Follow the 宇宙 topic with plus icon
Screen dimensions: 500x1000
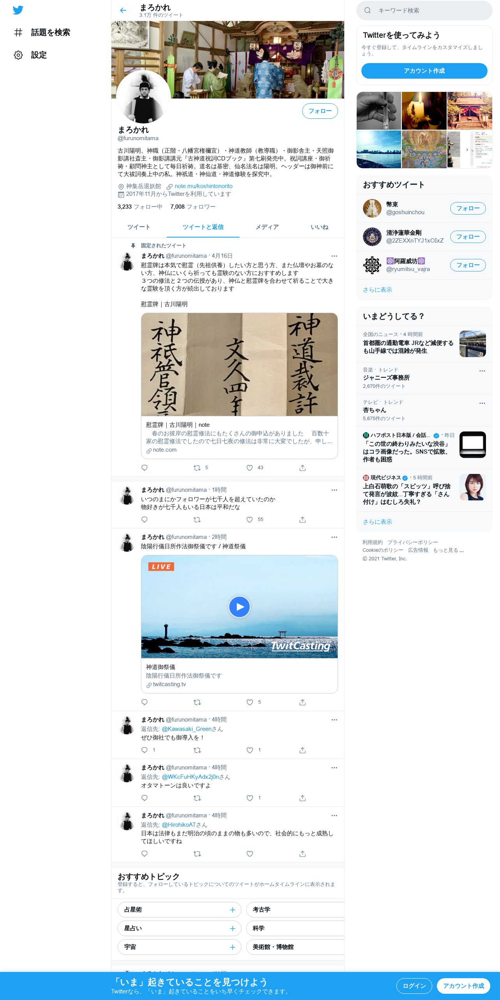pyautogui.click(x=232, y=947)
